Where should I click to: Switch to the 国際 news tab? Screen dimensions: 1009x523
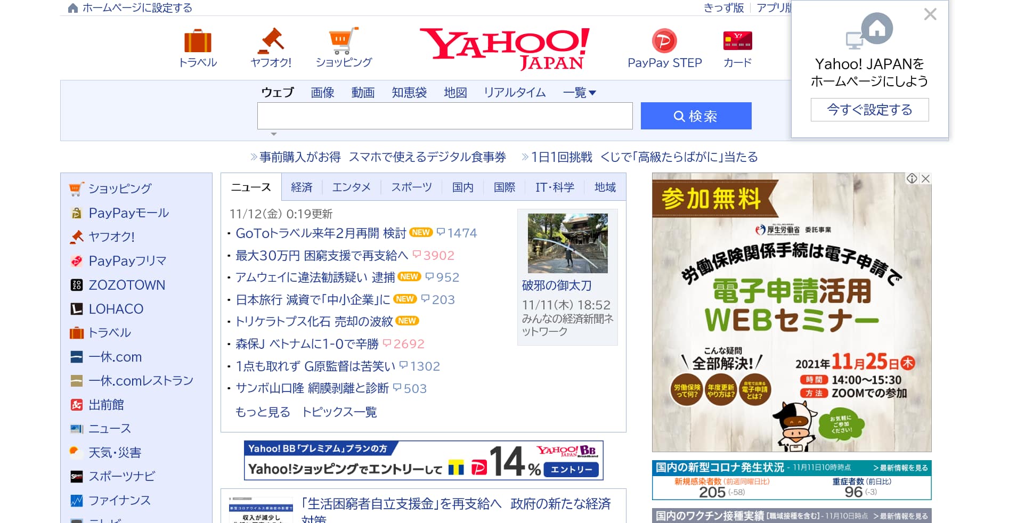click(x=504, y=187)
